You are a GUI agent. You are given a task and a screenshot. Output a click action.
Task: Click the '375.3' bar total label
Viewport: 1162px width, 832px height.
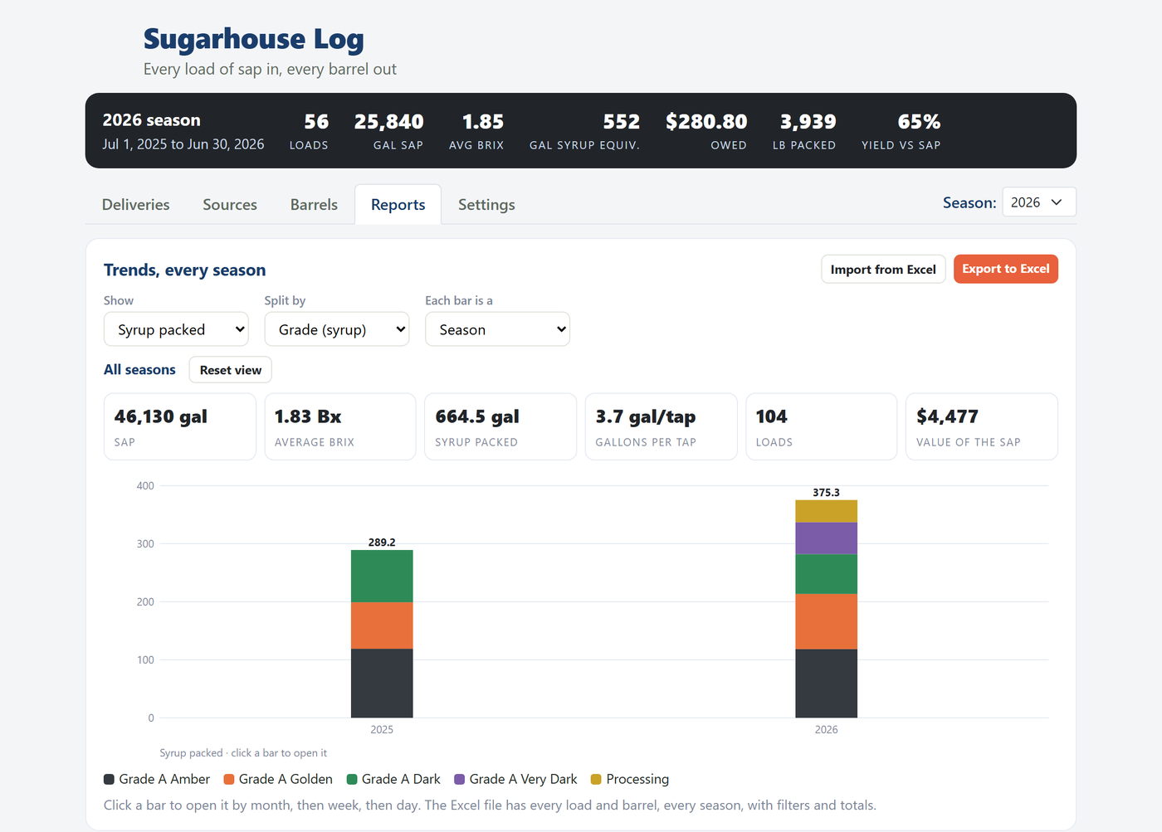[x=826, y=493]
